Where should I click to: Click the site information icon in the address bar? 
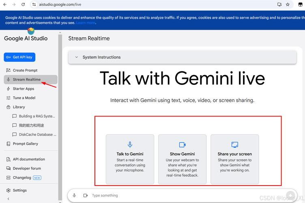click(x=34, y=4)
